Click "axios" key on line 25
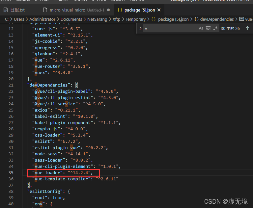Screen dimensions: 253x208 41,110
